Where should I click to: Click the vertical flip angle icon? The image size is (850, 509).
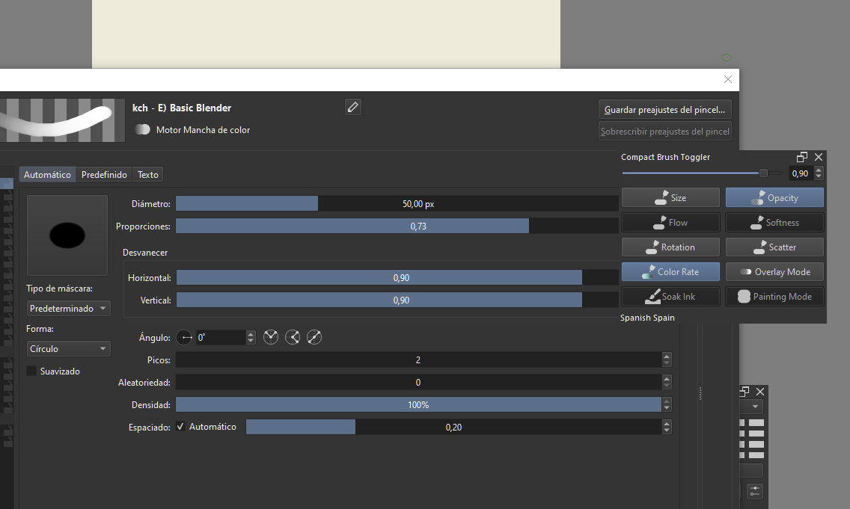pos(293,338)
